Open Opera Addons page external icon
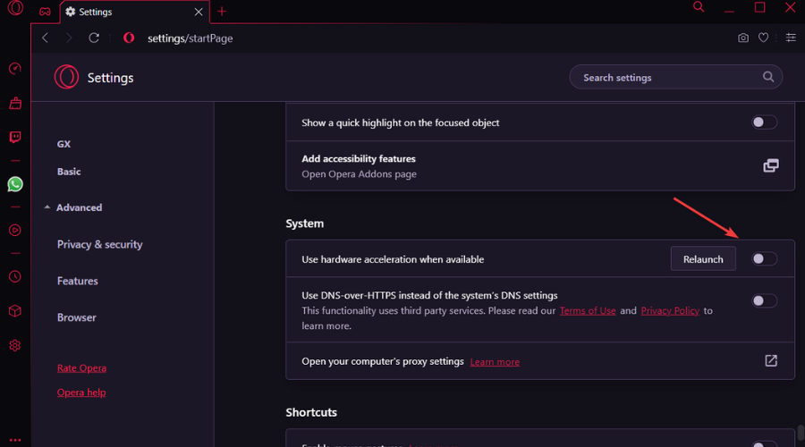Image resolution: width=805 pixels, height=447 pixels. 771,165
